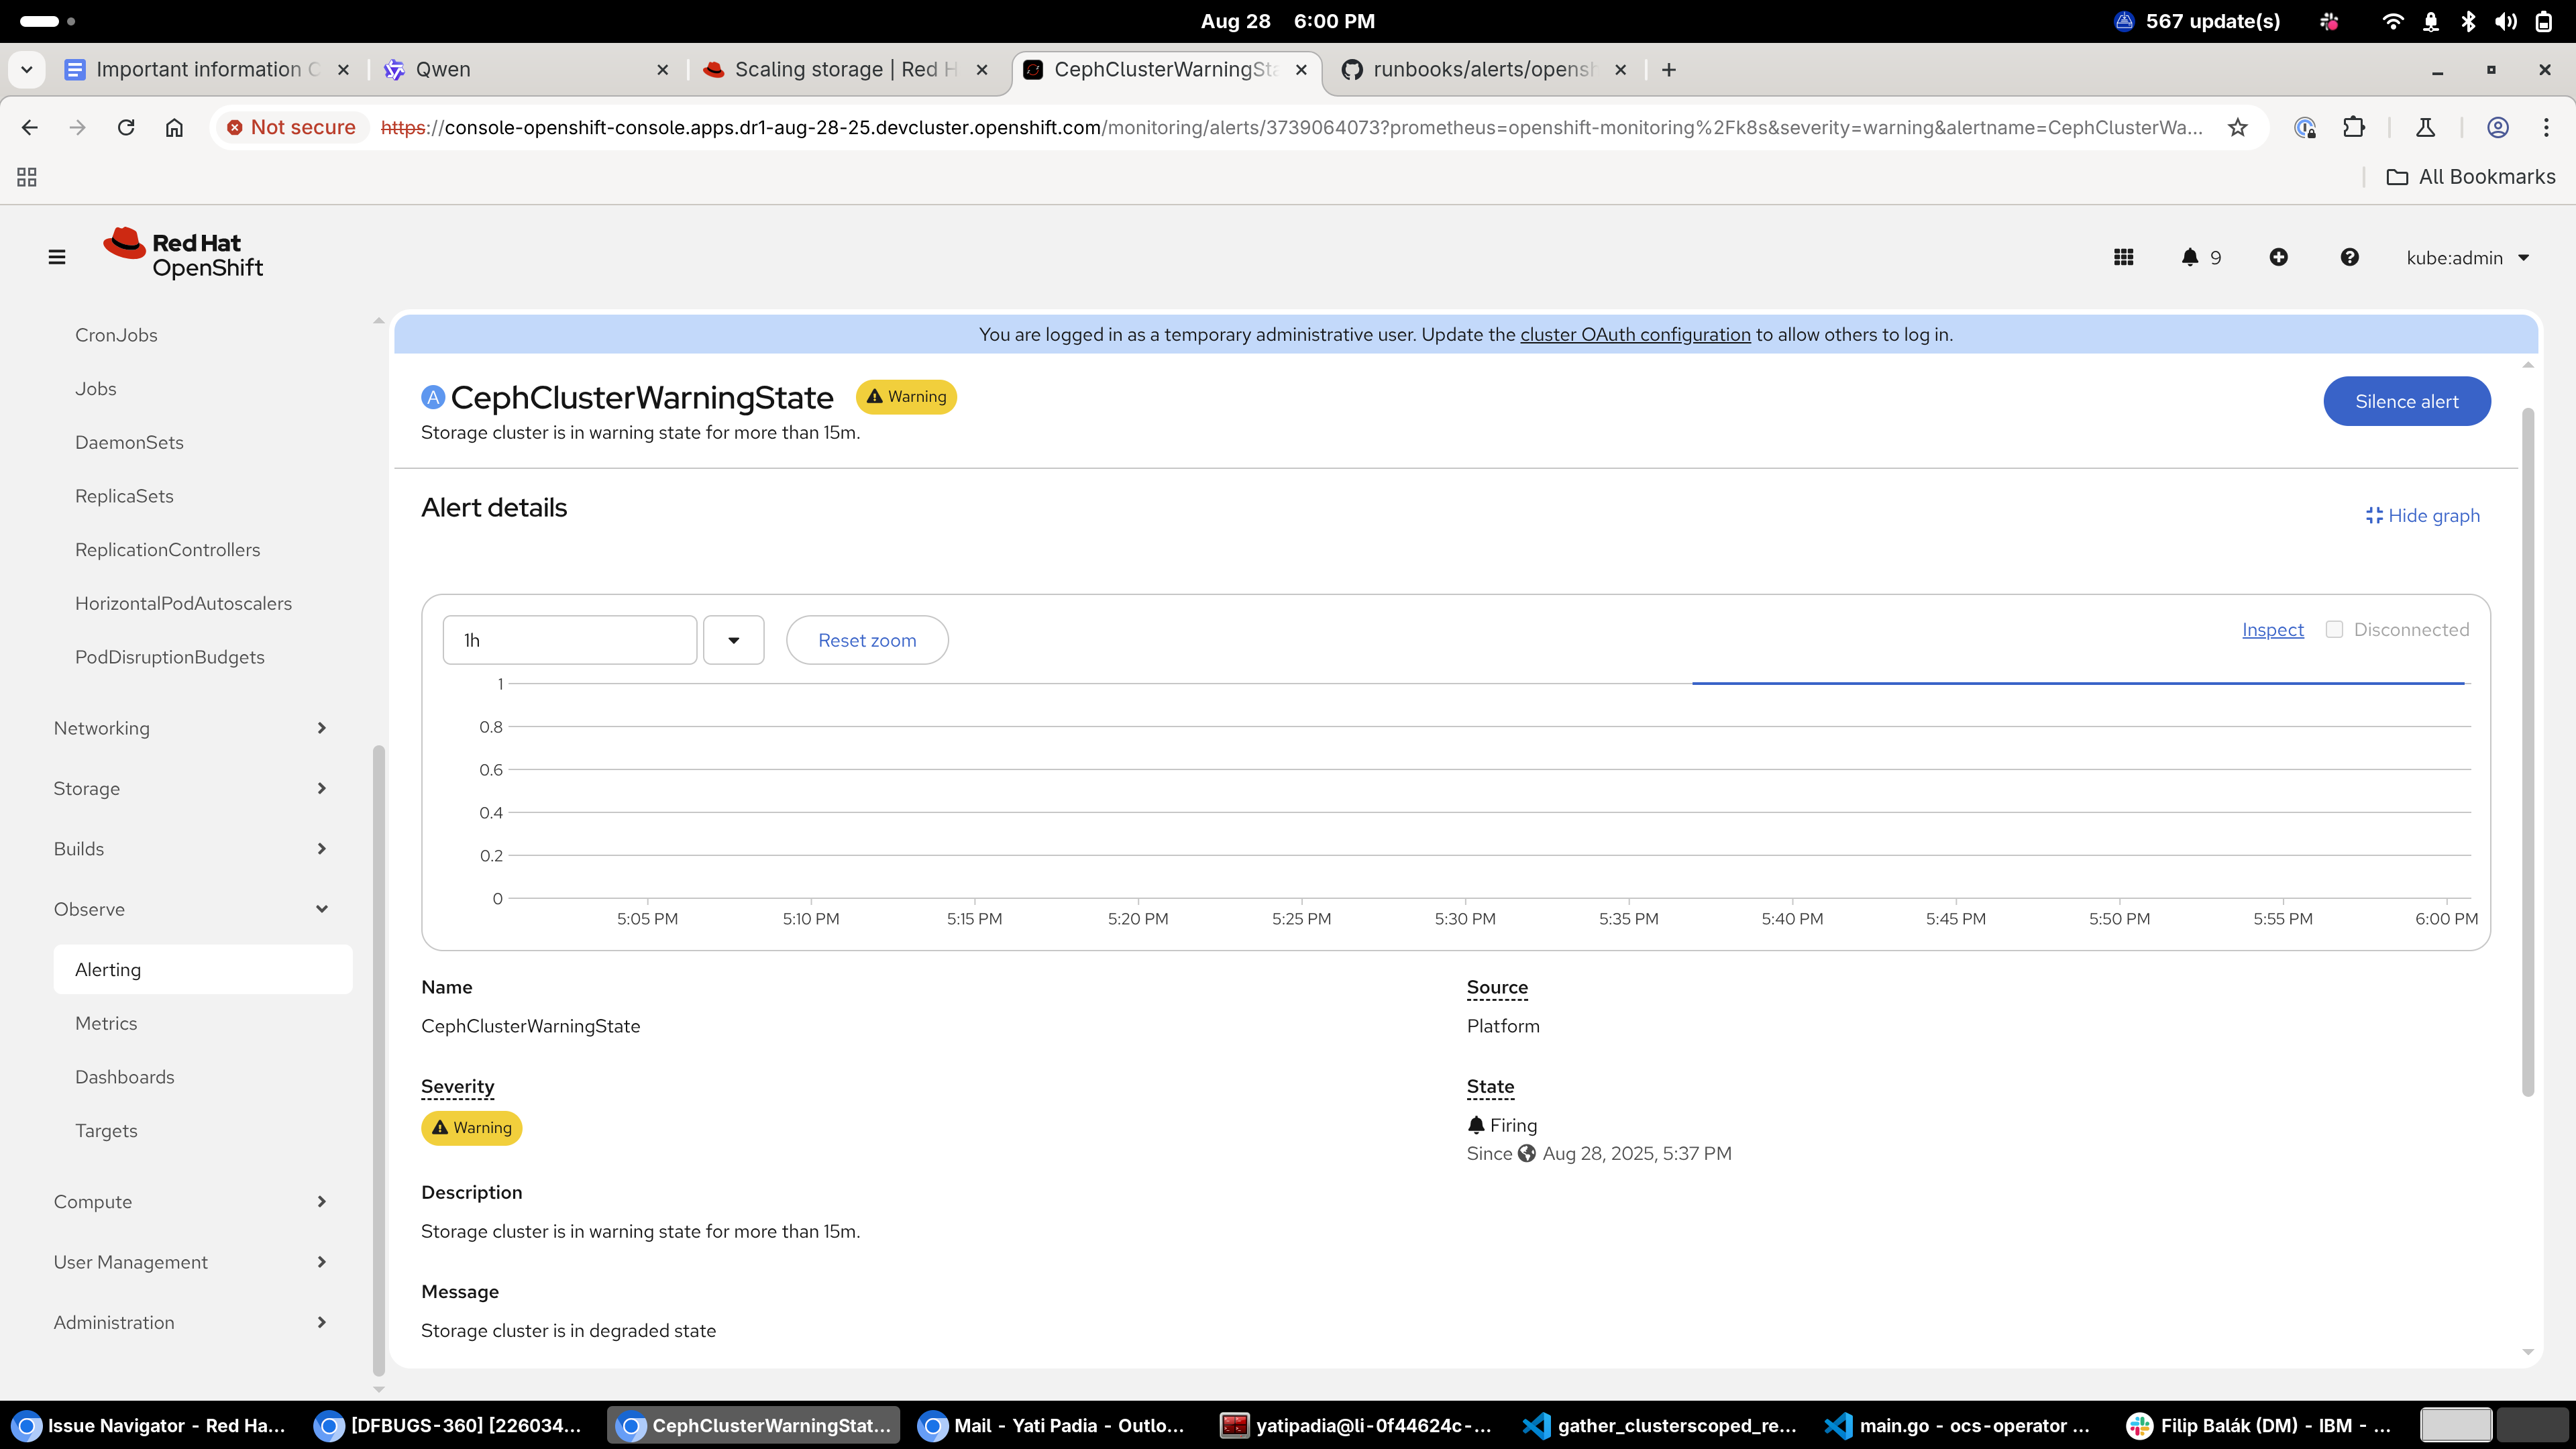
Task: Click the Silence alert button
Action: pos(2406,401)
